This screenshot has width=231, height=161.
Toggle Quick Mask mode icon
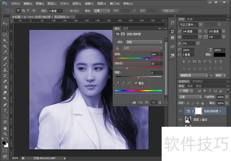pos(5,151)
